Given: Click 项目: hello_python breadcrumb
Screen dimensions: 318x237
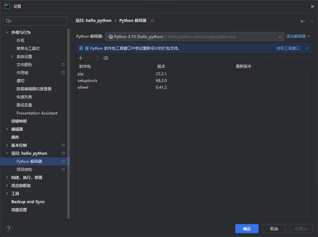Looking at the screenshot, I should 93,20.
